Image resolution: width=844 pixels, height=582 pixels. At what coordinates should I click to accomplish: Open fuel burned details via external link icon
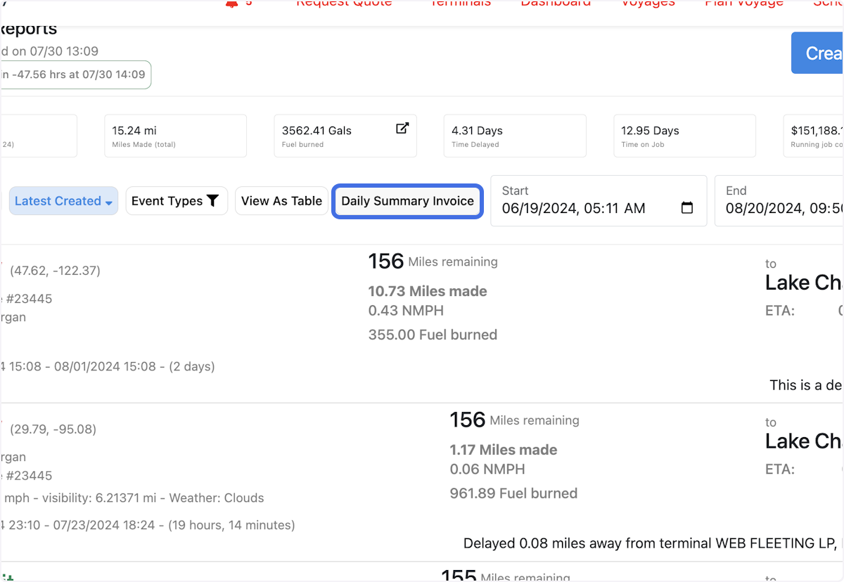pos(402,129)
